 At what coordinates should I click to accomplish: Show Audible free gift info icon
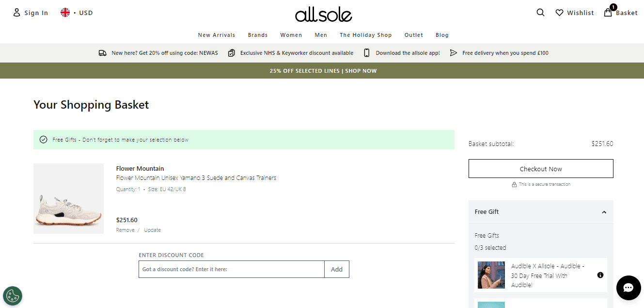(600, 275)
